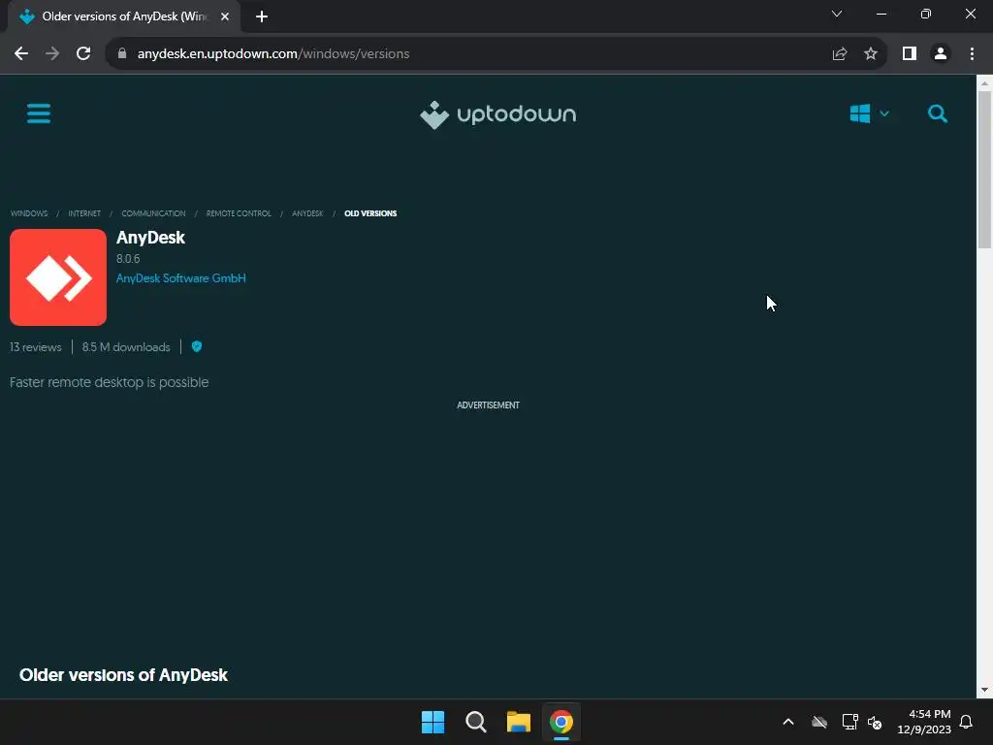Toggle the Chrome side panel
Viewport: 993px width, 745px height.
pyautogui.click(x=910, y=54)
